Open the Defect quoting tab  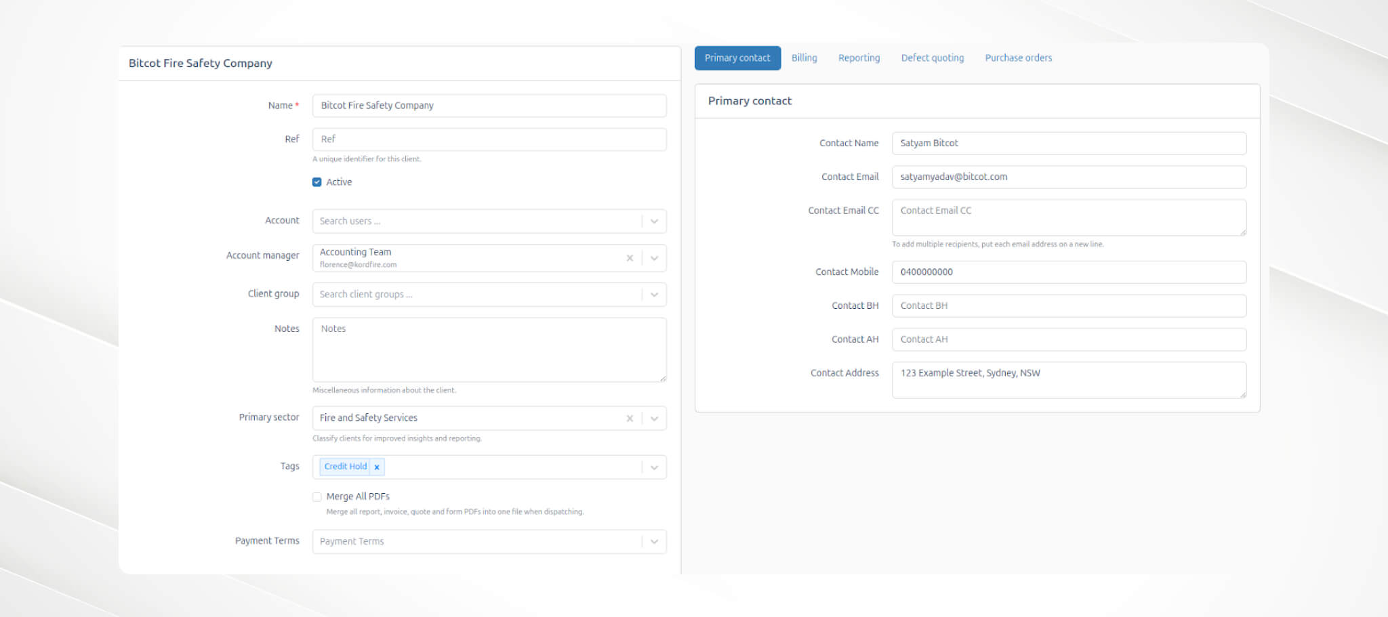coord(932,58)
